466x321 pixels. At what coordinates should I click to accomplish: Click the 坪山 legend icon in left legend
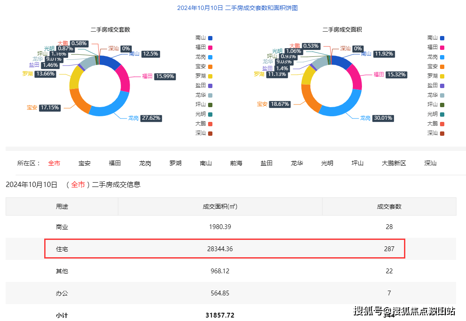tap(209, 105)
